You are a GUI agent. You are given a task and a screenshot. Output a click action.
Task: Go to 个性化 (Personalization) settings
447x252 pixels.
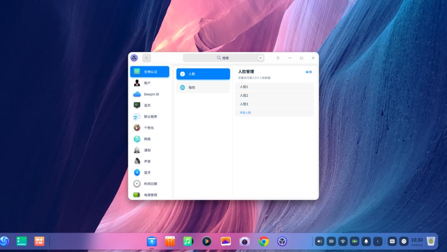point(149,128)
